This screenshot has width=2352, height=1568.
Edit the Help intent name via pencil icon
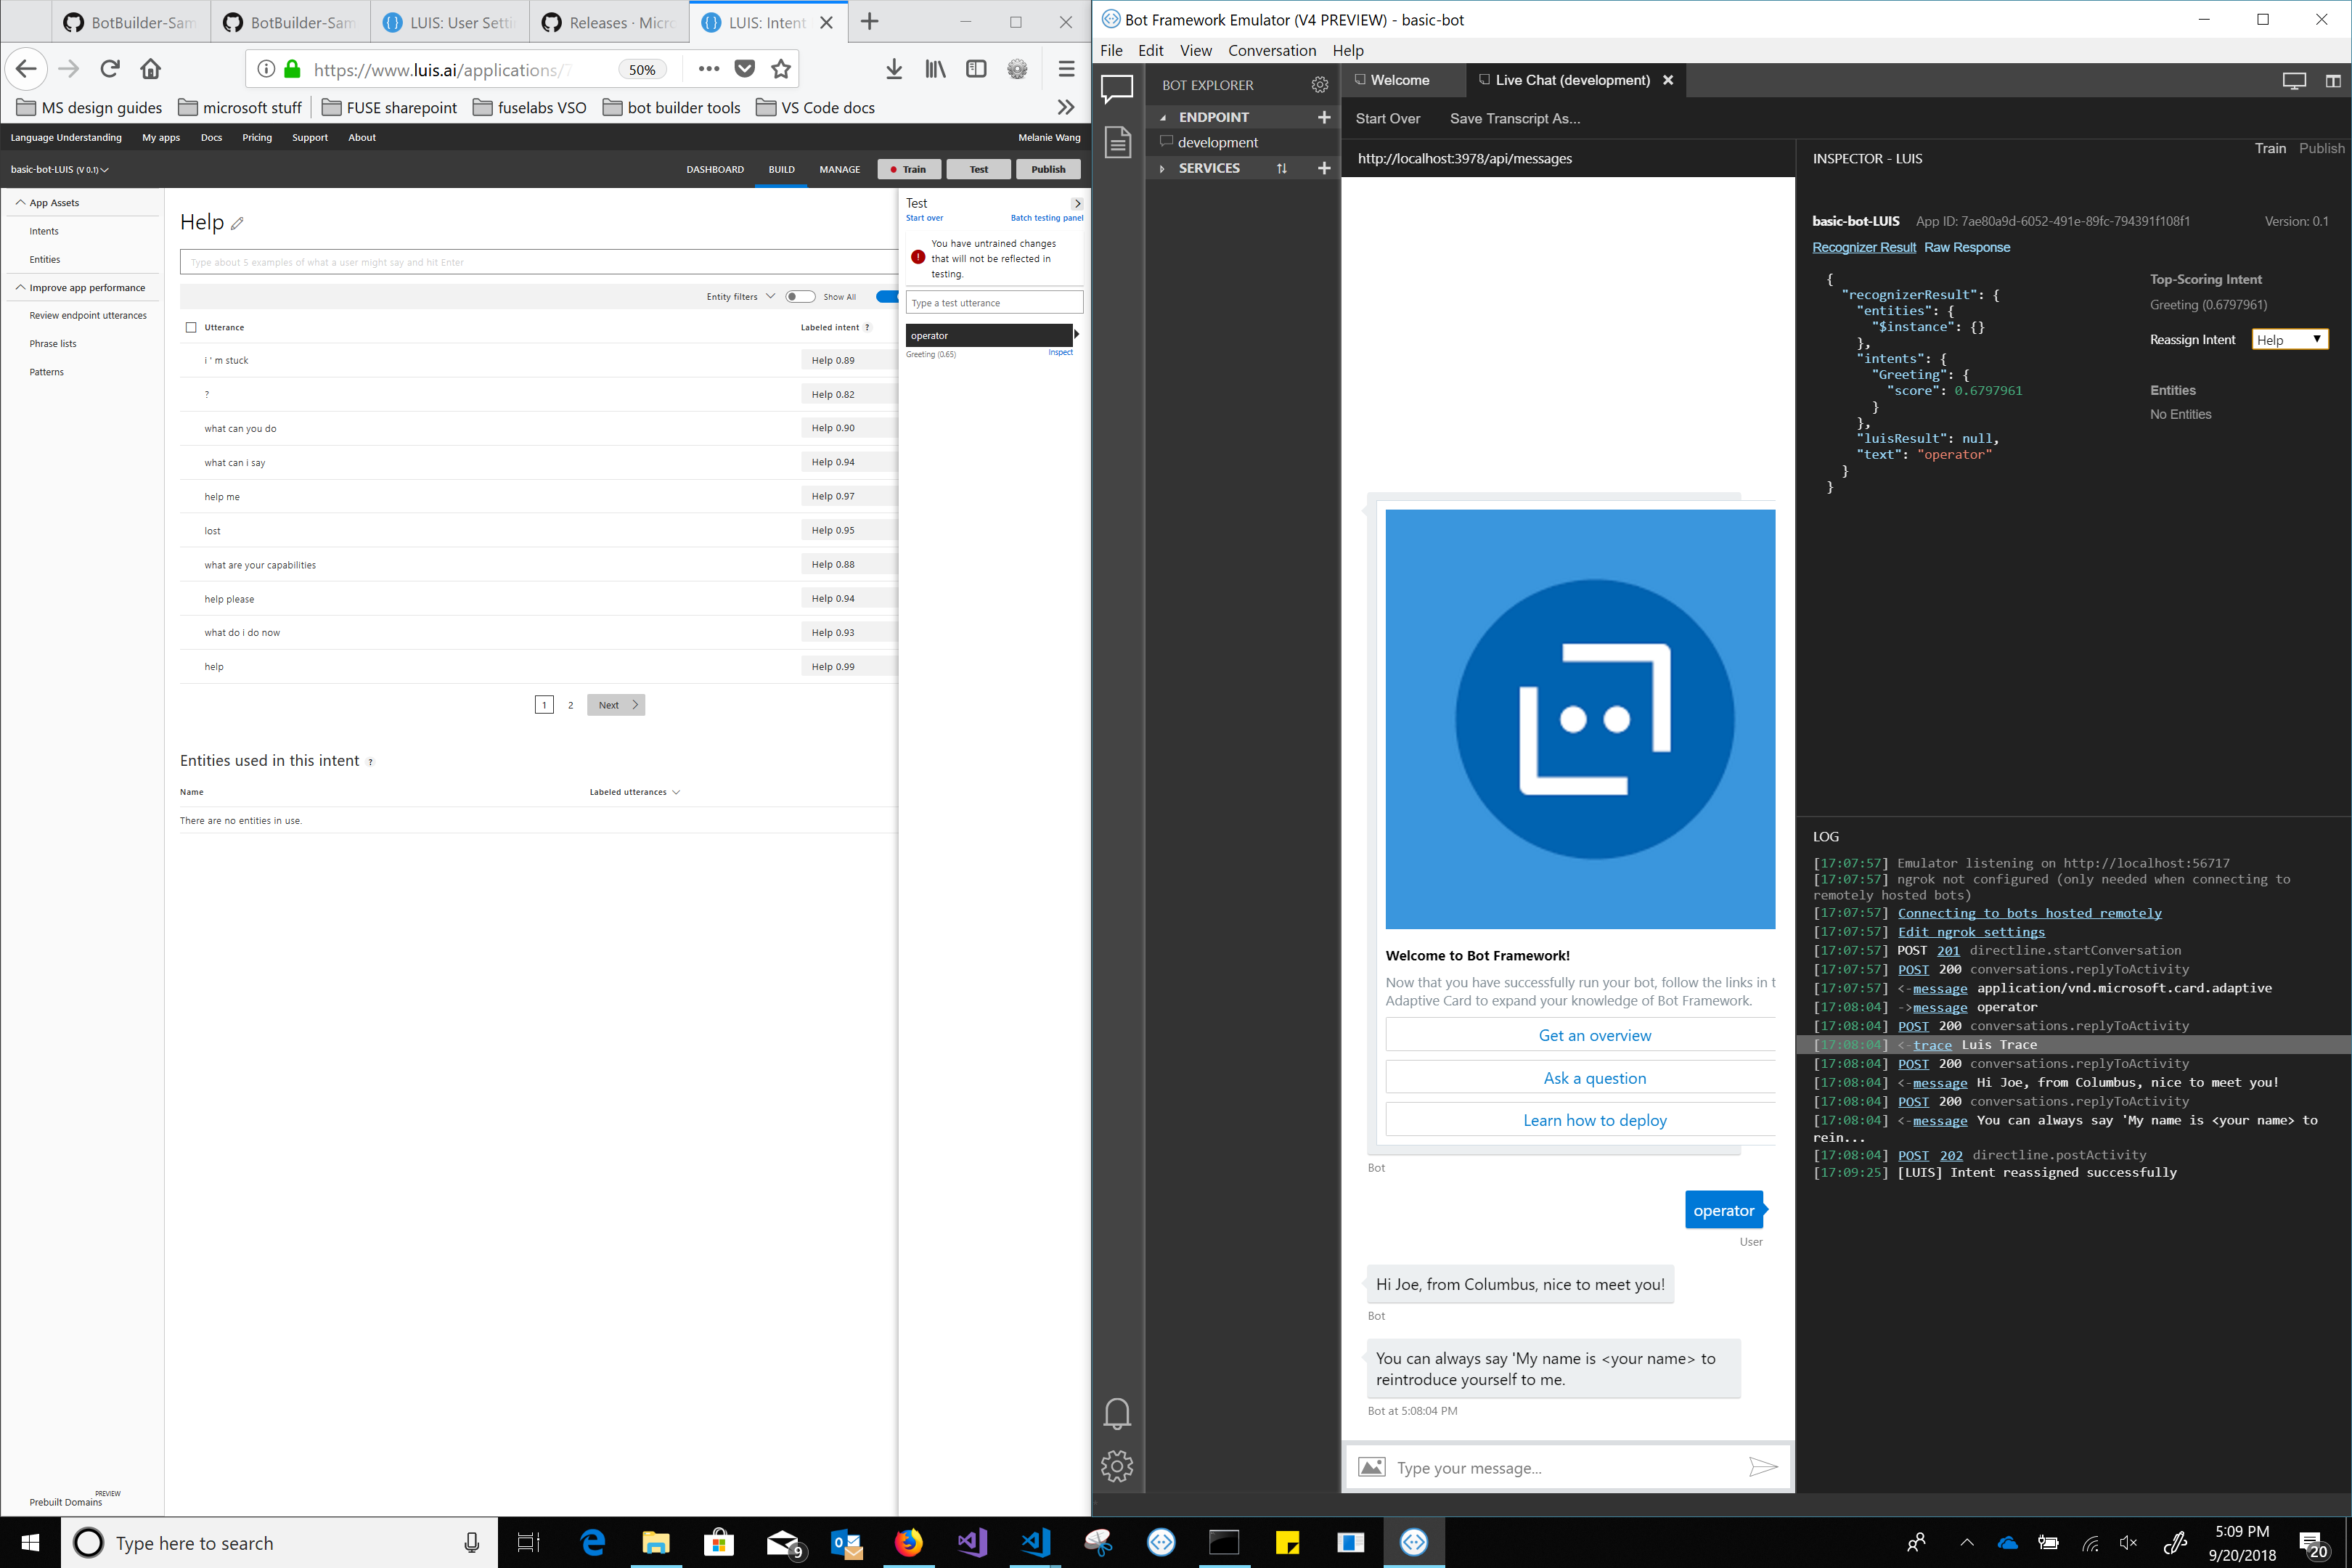coord(237,223)
